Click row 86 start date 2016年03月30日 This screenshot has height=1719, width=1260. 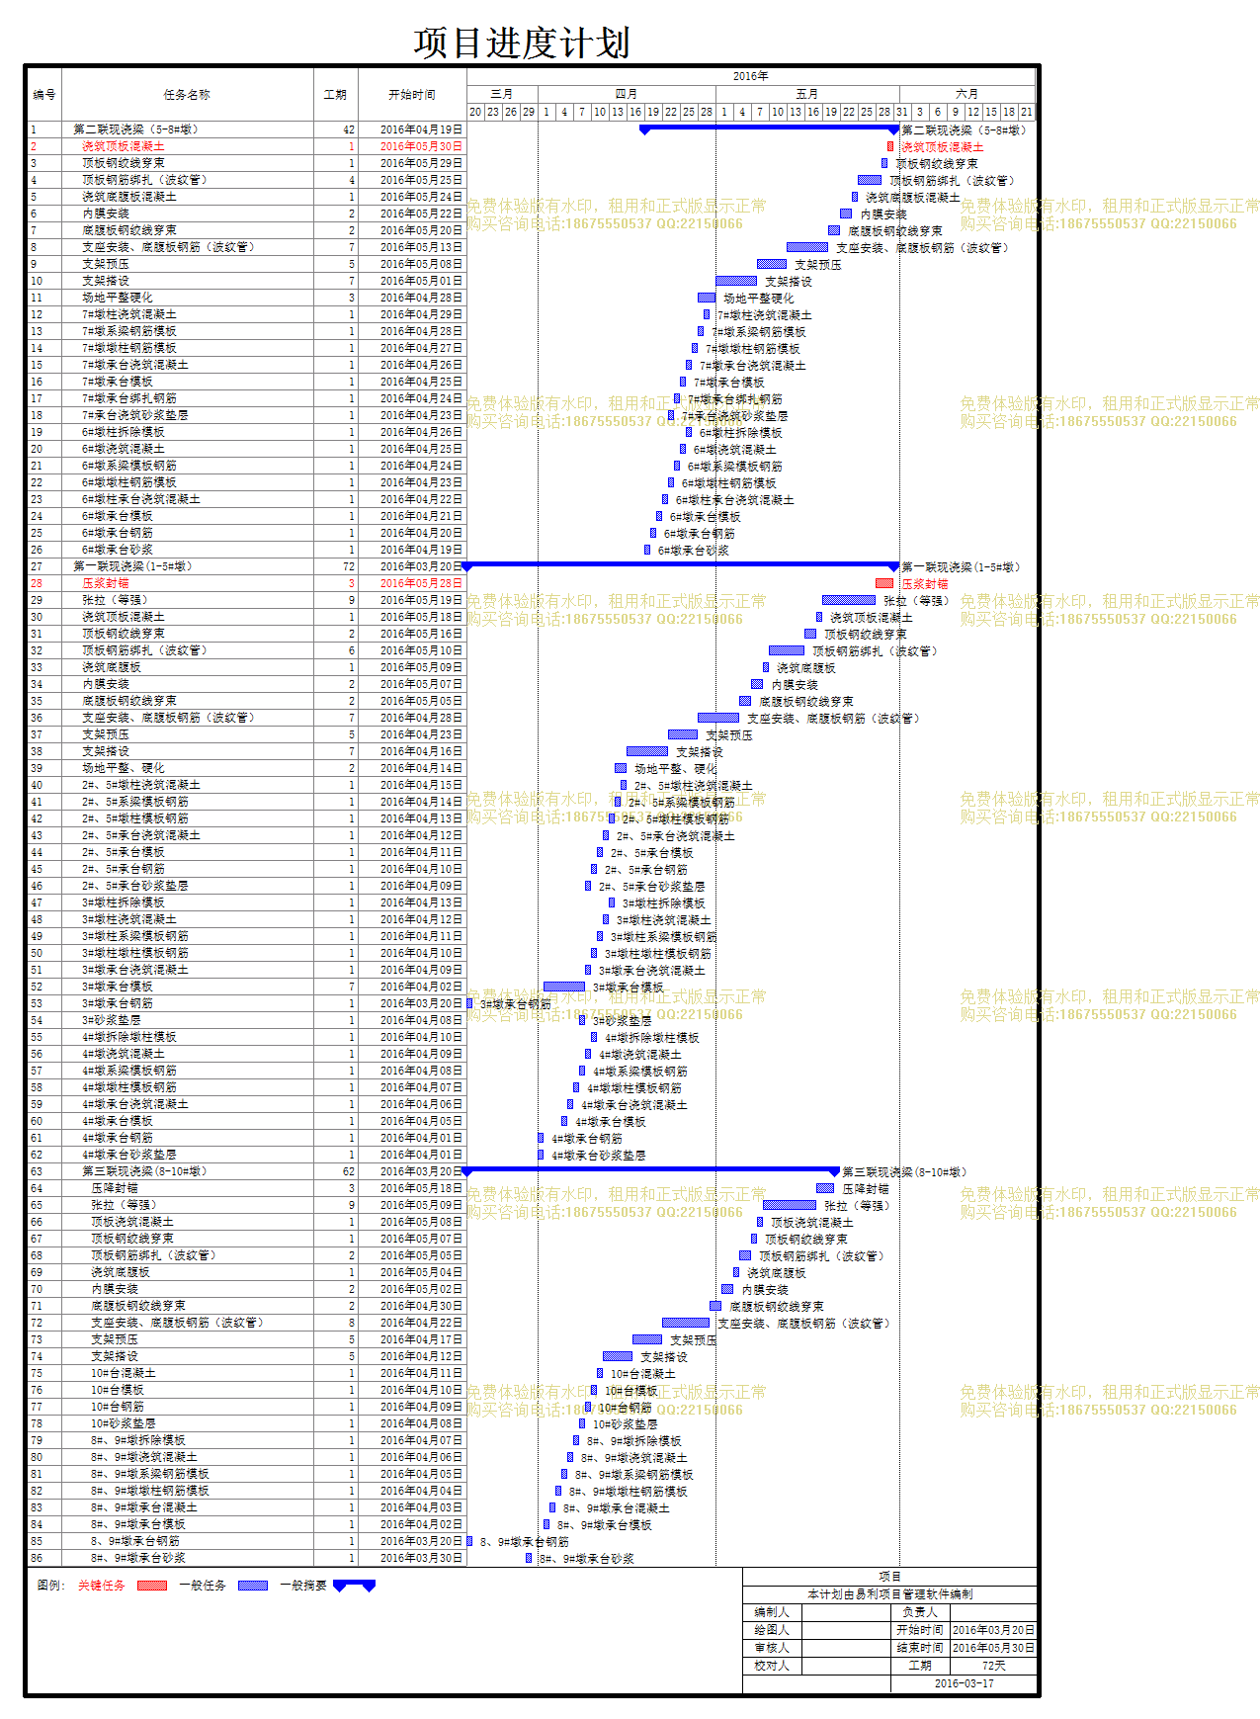(421, 1558)
